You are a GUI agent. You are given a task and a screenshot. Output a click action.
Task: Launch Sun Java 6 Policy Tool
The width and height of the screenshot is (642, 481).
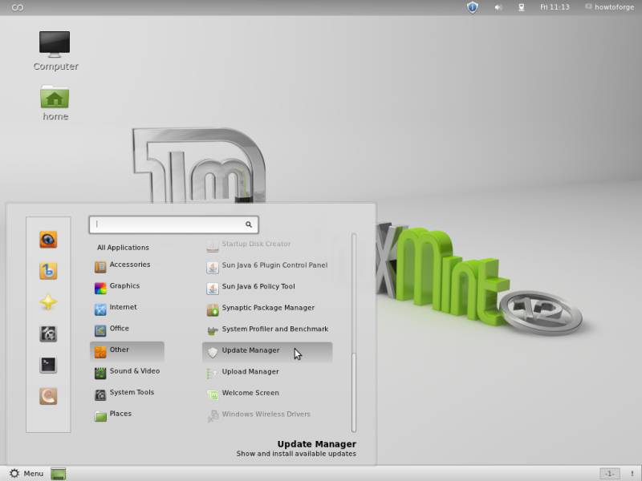click(x=267, y=288)
